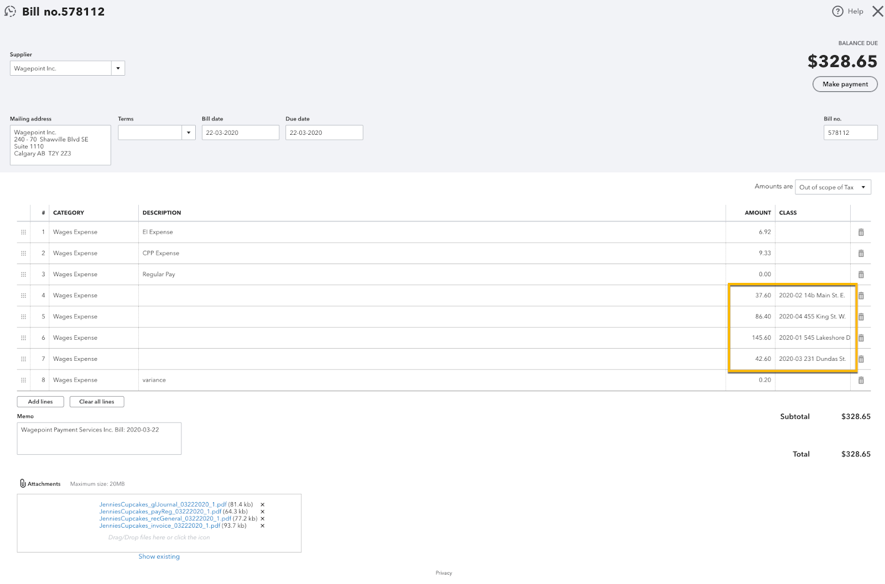The image size is (885, 584).
Task: Remove the glJournal PDF attachment
Action: tap(263, 504)
